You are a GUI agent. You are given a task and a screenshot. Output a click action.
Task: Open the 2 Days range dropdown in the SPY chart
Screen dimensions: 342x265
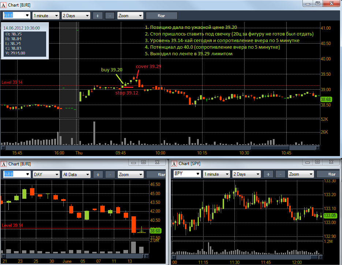point(246,174)
